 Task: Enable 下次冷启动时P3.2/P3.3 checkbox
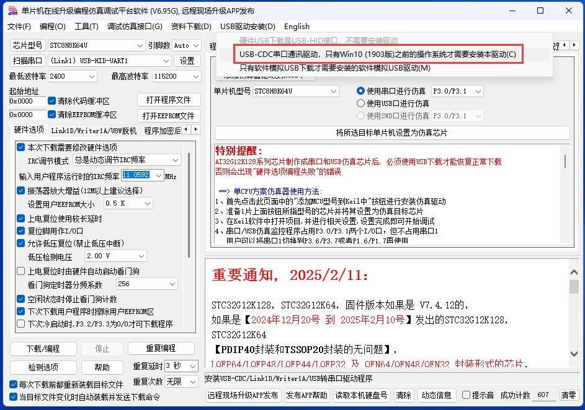(x=21, y=324)
